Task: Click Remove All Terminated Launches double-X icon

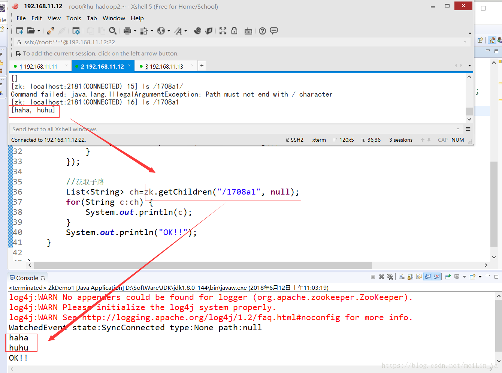Action: click(x=390, y=277)
